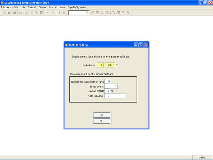Screen dimensions: 213x160
Task: Restore down the main Salarii window
Action: pos(206,3)
